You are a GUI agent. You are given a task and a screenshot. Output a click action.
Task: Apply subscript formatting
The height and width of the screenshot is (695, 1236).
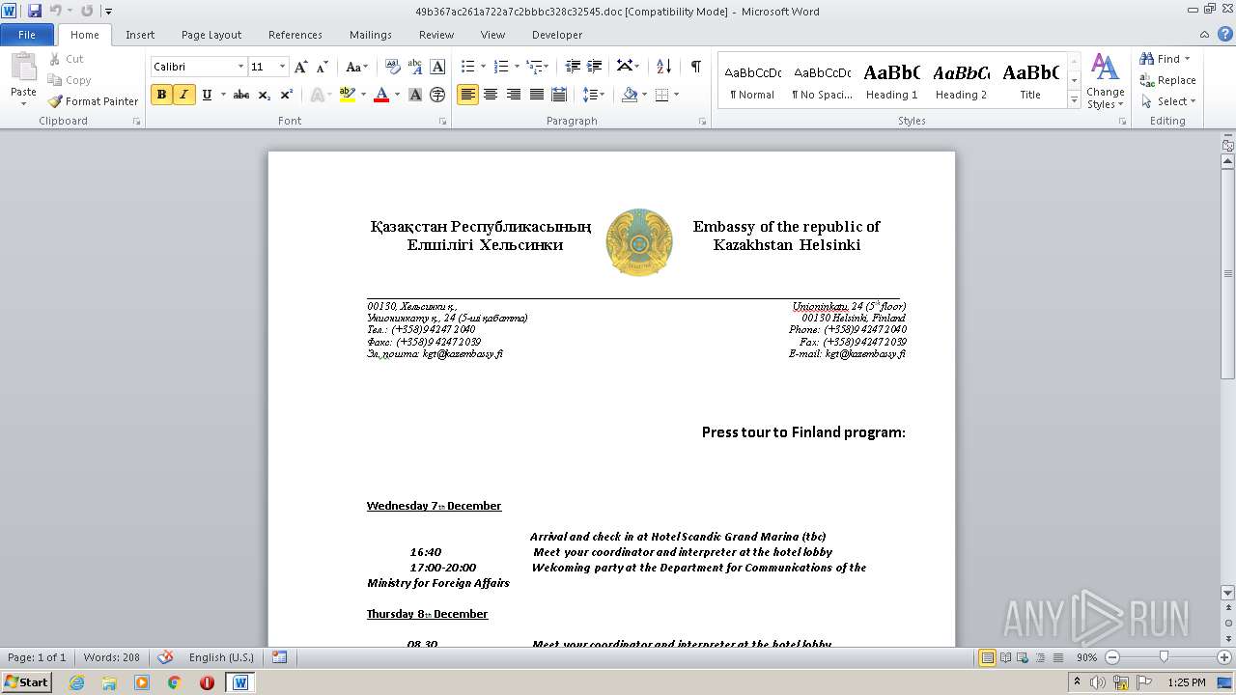264,95
